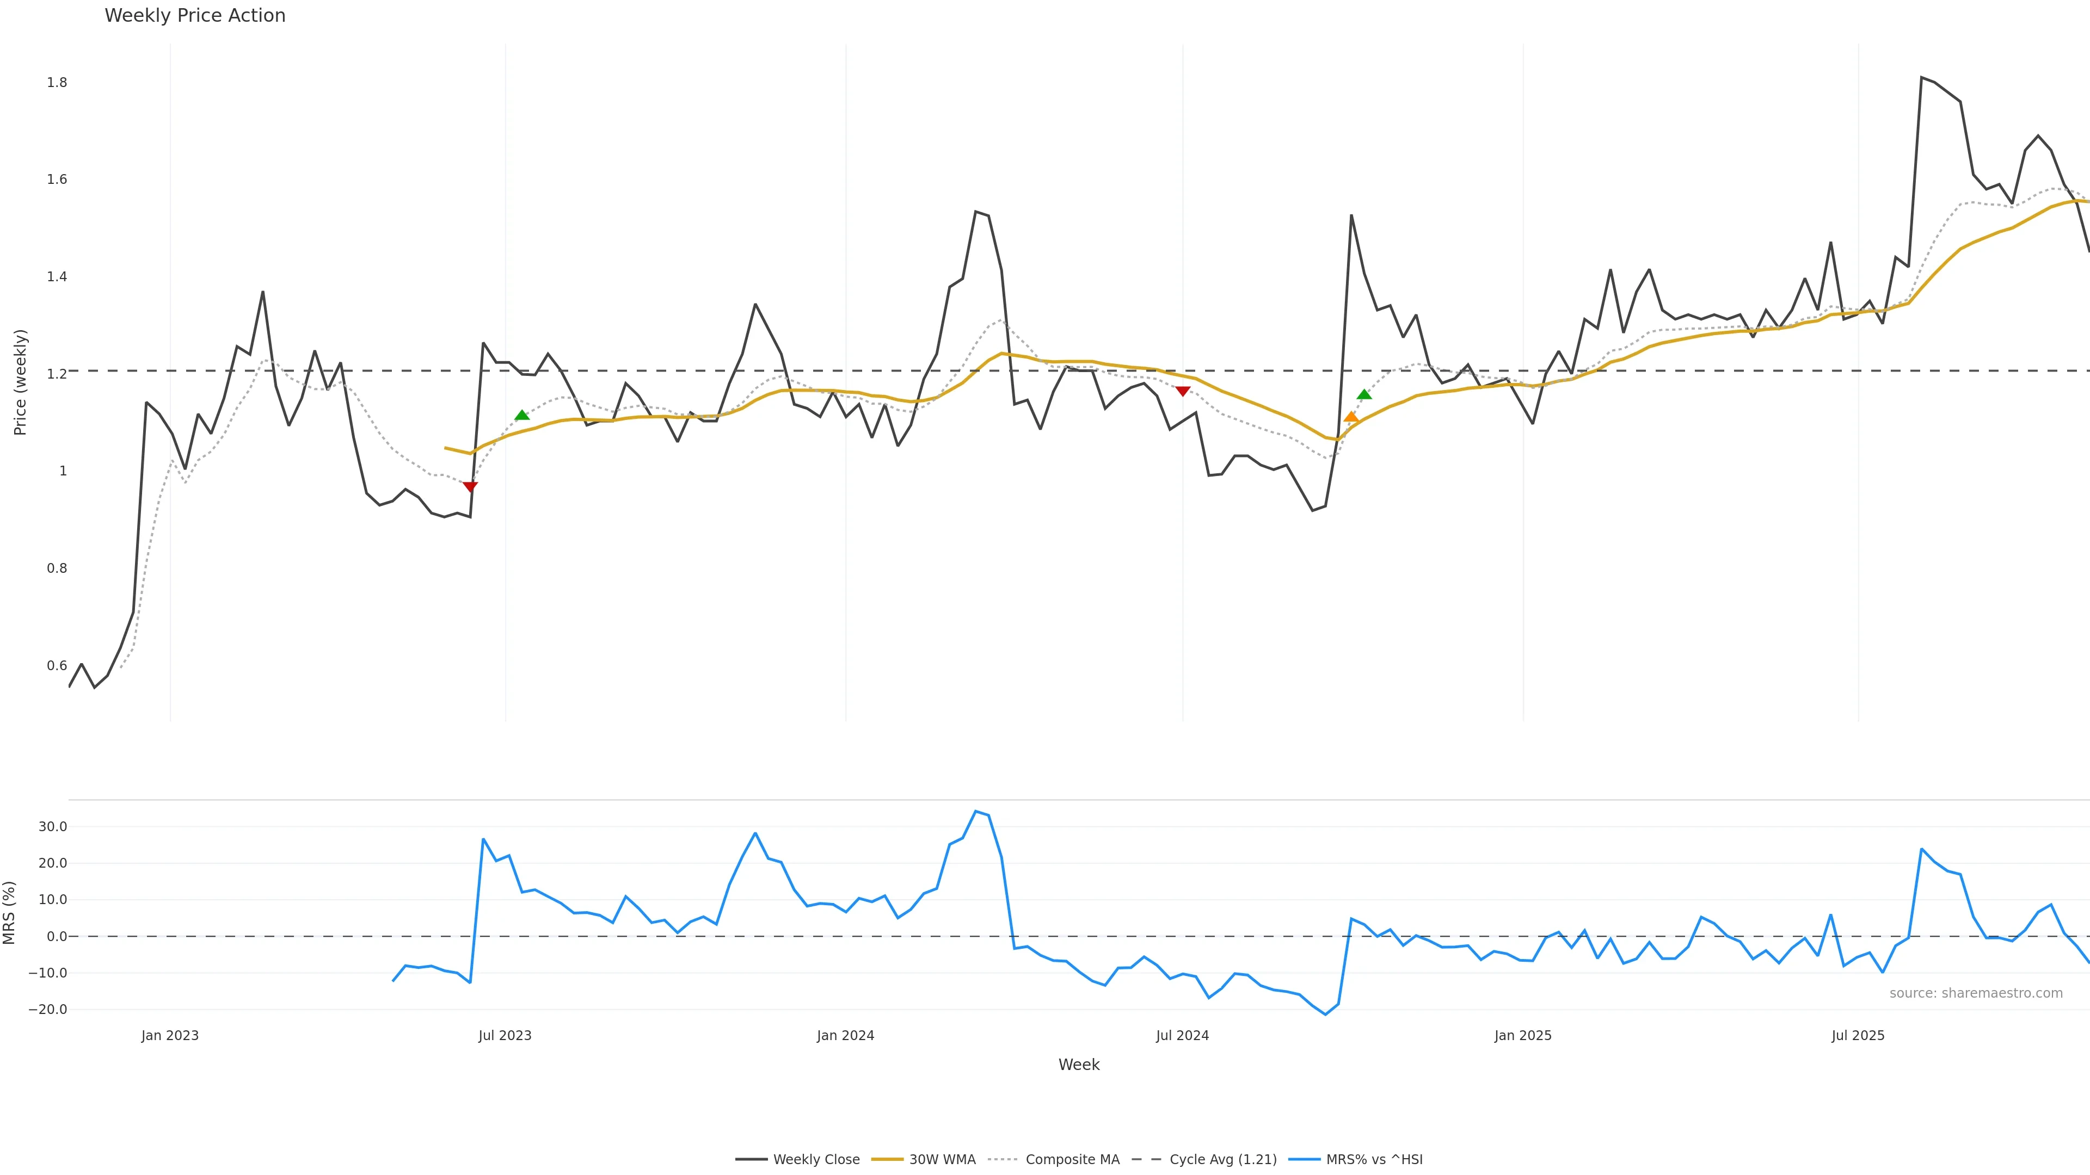
Task: Select the Jan 2024 x-axis tick label
Action: click(845, 1036)
